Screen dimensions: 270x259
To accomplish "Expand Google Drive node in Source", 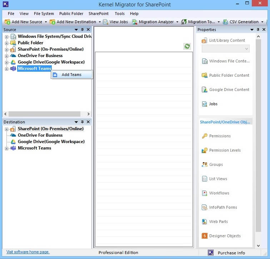I will [x=6, y=62].
